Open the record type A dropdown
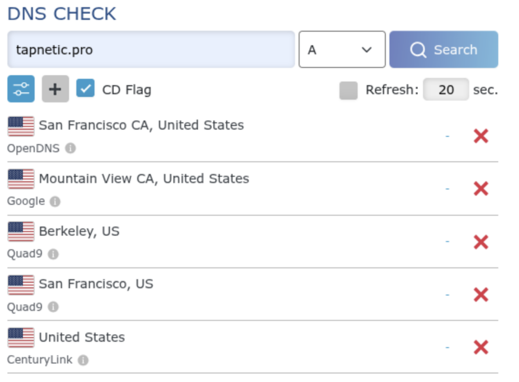Screen dimensions: 519x382 click(342, 50)
